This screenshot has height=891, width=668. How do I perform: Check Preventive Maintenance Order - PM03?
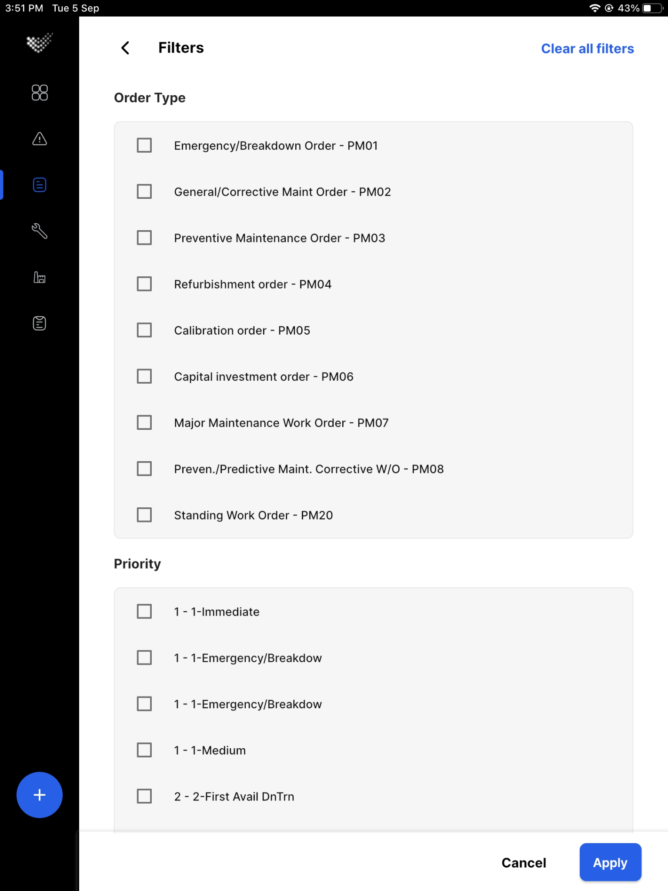click(144, 238)
